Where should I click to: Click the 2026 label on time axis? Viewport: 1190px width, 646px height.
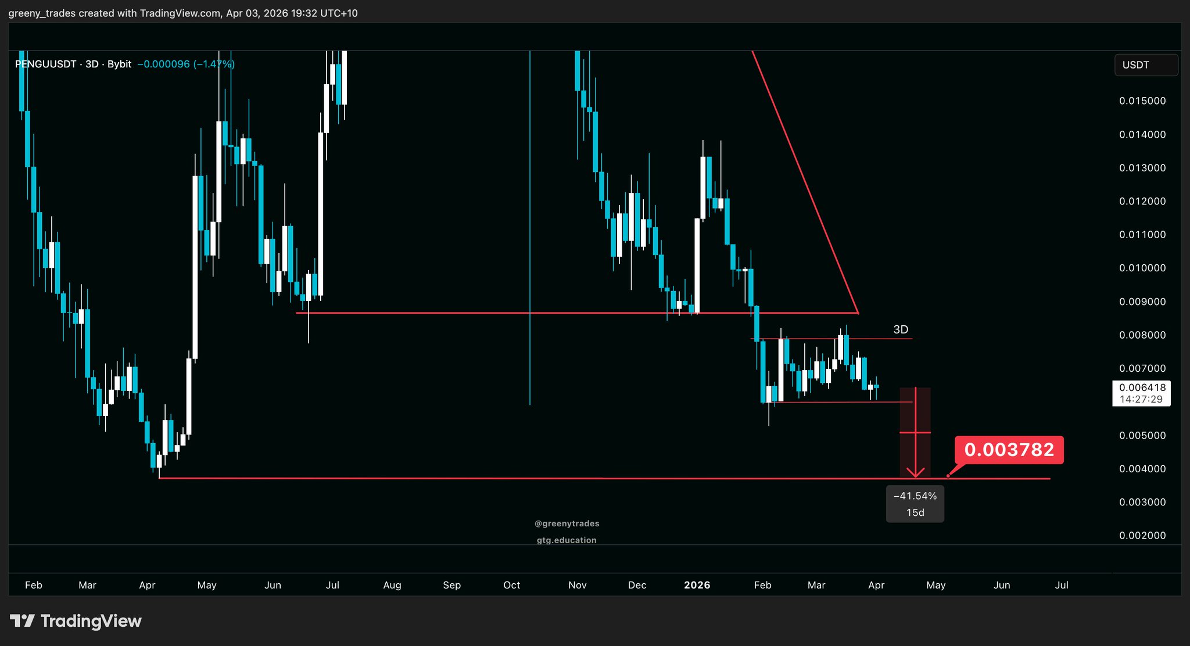[x=697, y=585]
